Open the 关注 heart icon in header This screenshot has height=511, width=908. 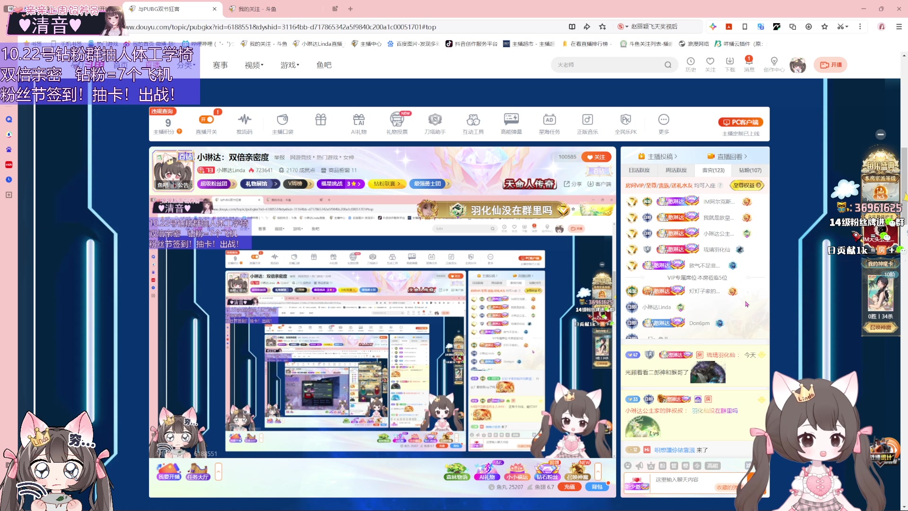(710, 64)
